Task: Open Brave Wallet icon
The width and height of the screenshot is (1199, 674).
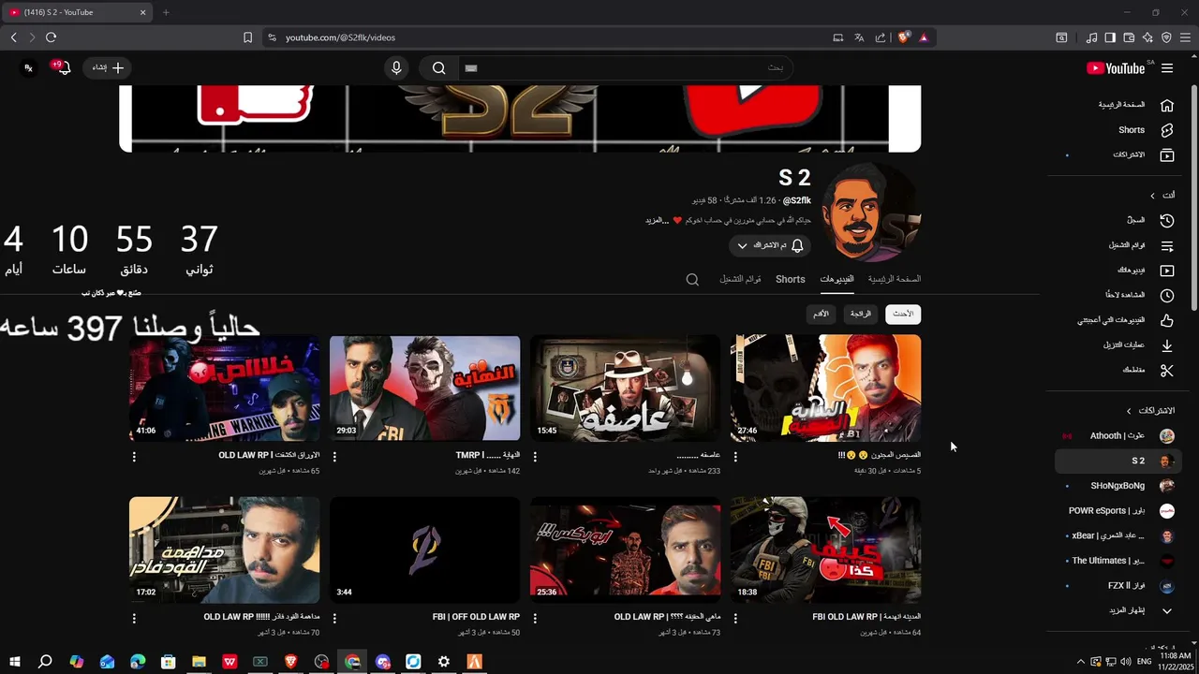Action: (1129, 37)
